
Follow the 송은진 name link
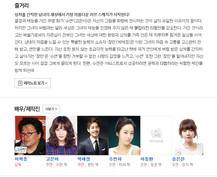(178, 159)
